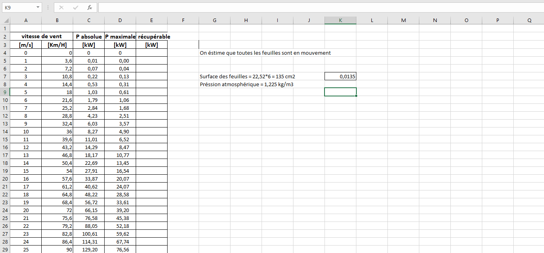Select the column K header
This screenshot has width=544, height=253.
(x=340, y=20)
